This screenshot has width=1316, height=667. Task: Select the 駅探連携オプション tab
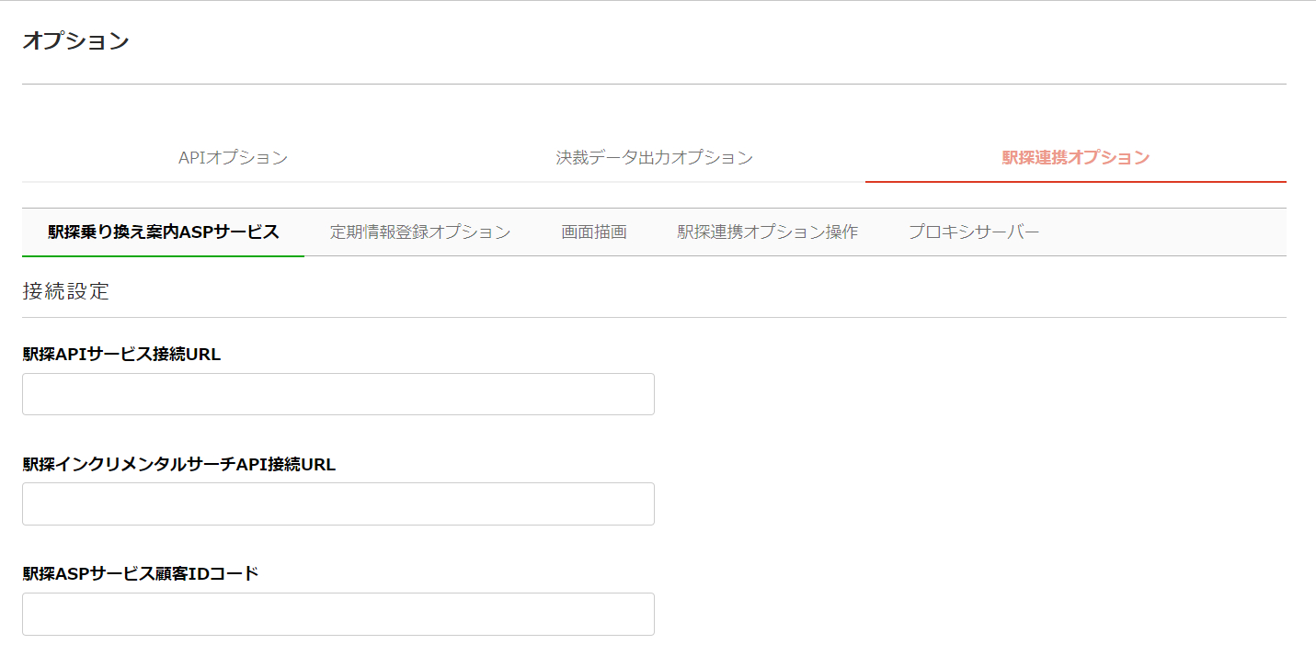point(1076,158)
